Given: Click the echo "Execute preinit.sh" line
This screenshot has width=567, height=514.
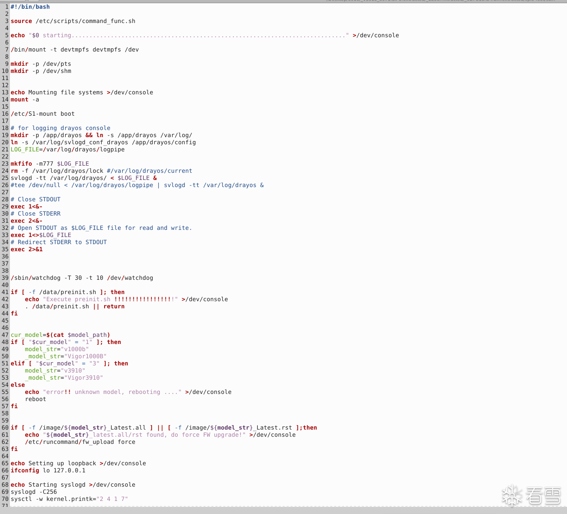Looking at the screenshot, I should click(126, 299).
